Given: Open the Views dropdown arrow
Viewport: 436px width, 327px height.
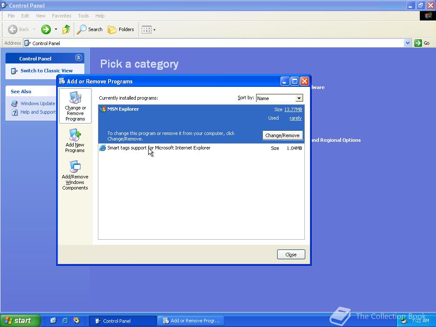Looking at the screenshot, I should (154, 29).
